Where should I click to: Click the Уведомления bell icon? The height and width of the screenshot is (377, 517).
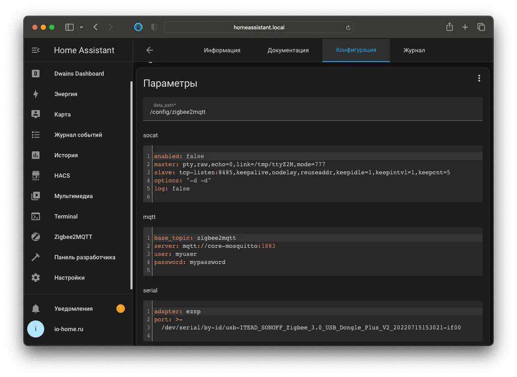(x=36, y=309)
